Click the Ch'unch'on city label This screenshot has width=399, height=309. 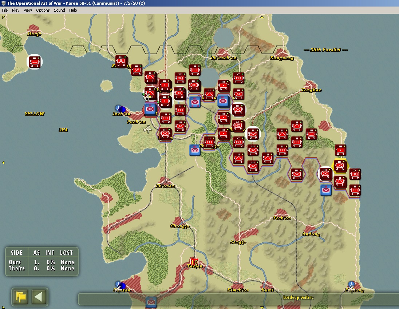224,58
